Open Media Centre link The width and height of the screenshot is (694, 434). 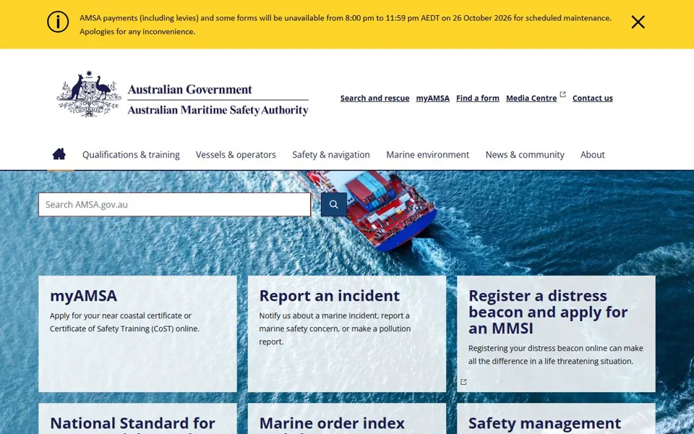(531, 98)
